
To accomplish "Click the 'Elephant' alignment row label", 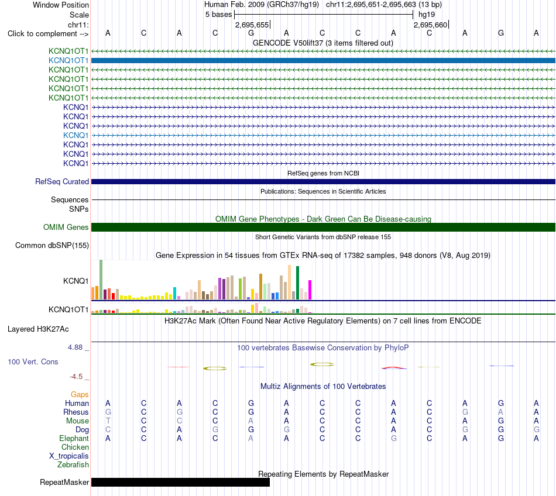I will click(x=74, y=438).
